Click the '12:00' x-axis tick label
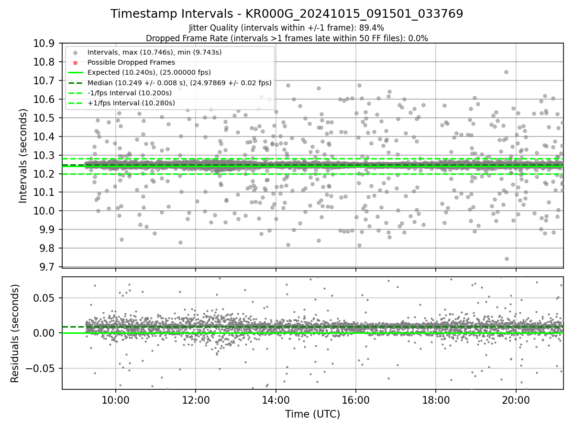The height and width of the screenshot is (431, 574). [x=195, y=400]
